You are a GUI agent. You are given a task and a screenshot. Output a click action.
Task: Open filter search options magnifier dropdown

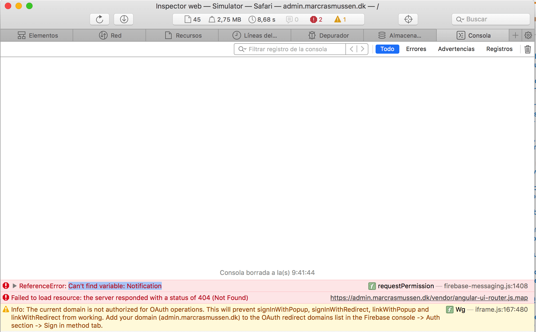[x=242, y=49]
